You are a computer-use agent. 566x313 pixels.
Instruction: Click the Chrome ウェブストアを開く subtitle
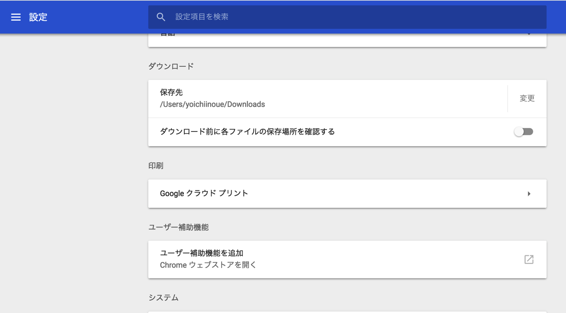point(208,265)
